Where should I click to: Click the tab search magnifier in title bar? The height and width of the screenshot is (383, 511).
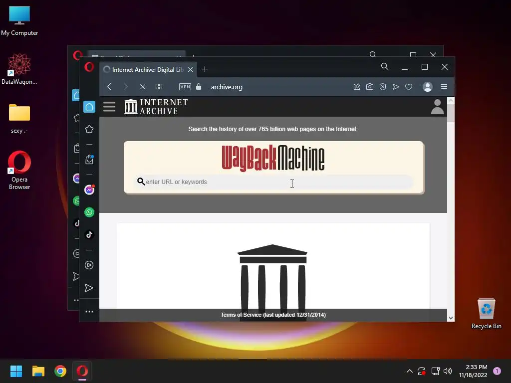tap(385, 67)
